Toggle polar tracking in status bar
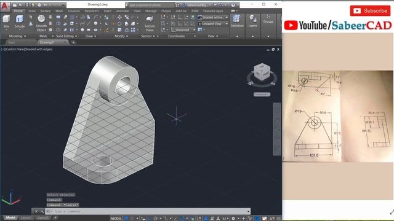The height and width of the screenshot is (221, 394). [156, 219]
